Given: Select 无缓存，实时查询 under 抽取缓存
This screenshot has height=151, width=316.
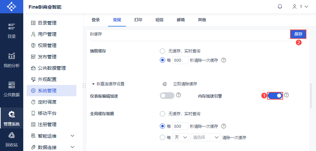Looking at the screenshot, I should [162, 51].
